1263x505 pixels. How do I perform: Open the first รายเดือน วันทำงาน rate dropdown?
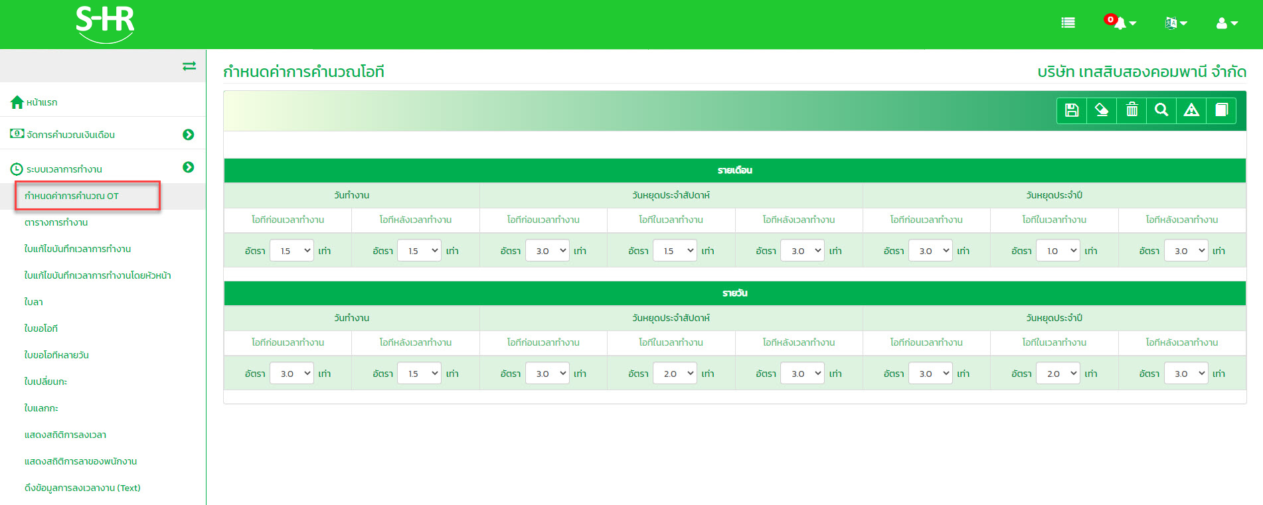[292, 251]
